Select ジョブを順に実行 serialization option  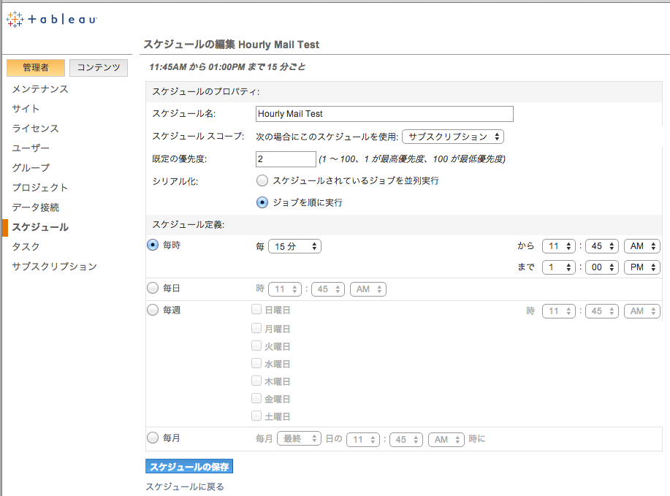coord(262,202)
